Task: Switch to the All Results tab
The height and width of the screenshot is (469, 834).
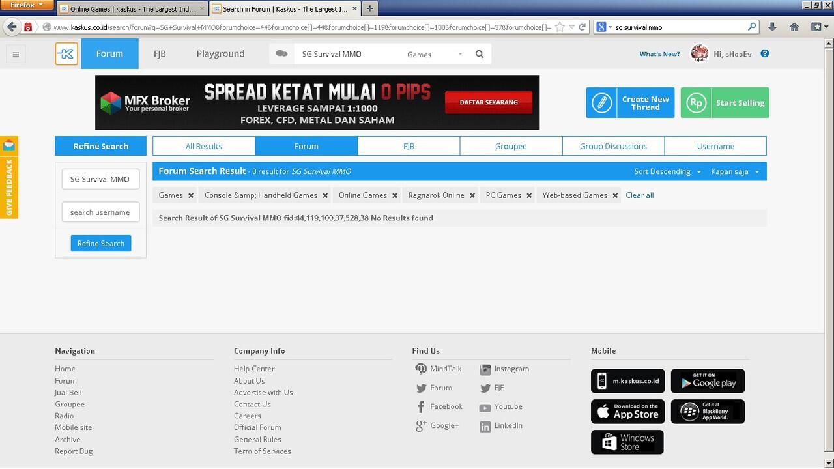Action: click(x=204, y=146)
